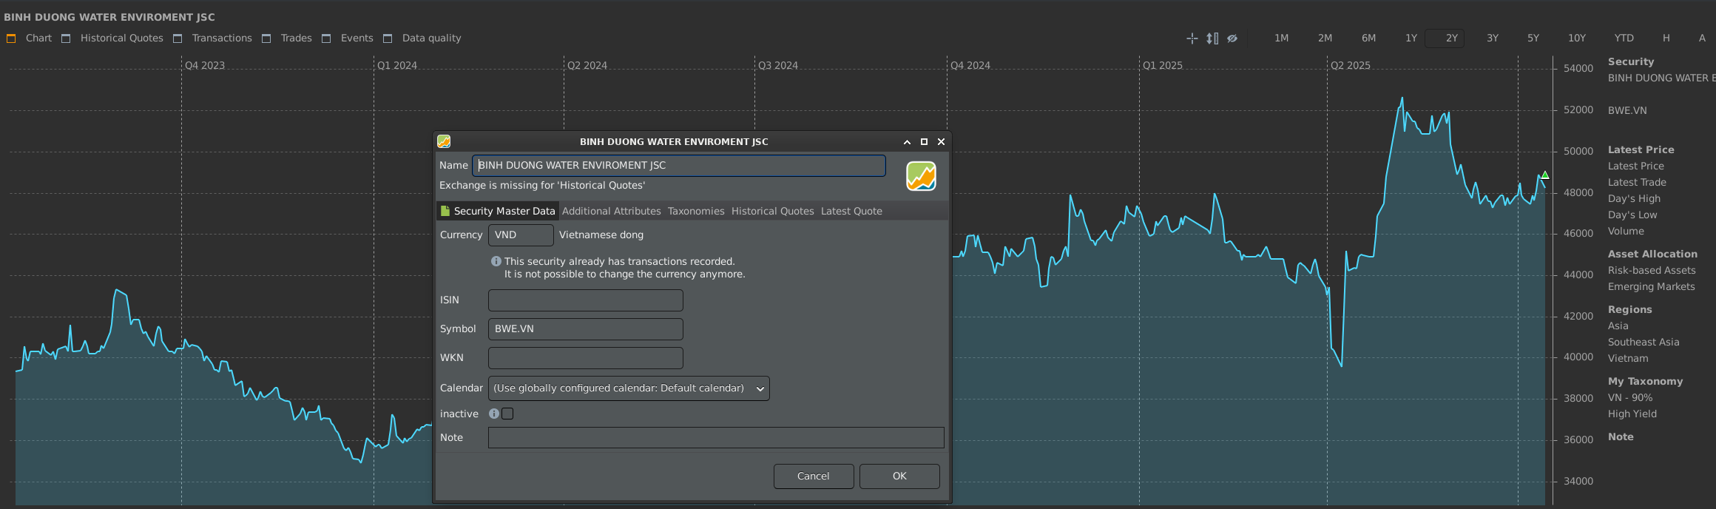
Task: Click the VN - 90% taxonomy entry
Action: (1630, 397)
